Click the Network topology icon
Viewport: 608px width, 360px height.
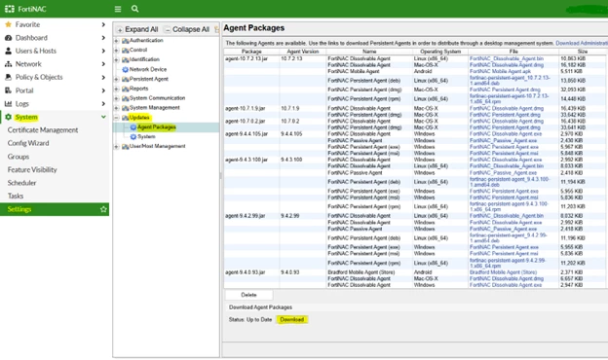pos(8,64)
